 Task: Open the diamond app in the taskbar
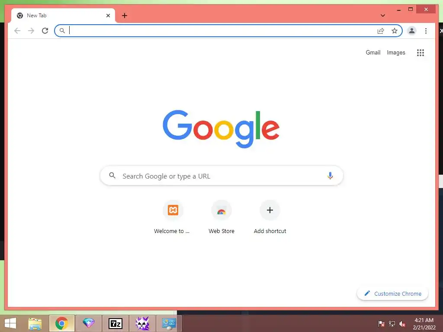pyautogui.click(x=88, y=323)
